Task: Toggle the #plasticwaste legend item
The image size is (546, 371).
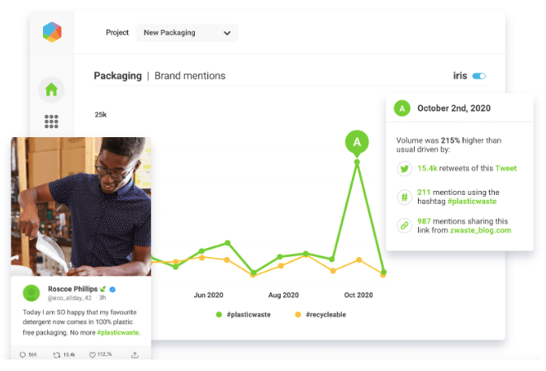Action: click(243, 315)
